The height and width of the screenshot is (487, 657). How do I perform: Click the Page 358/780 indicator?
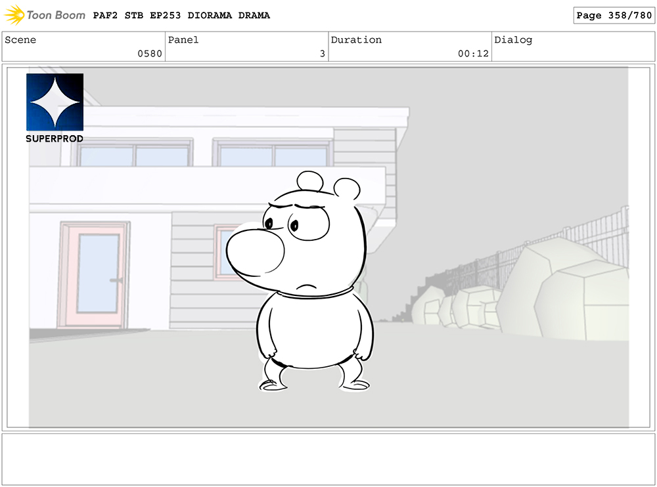click(614, 16)
